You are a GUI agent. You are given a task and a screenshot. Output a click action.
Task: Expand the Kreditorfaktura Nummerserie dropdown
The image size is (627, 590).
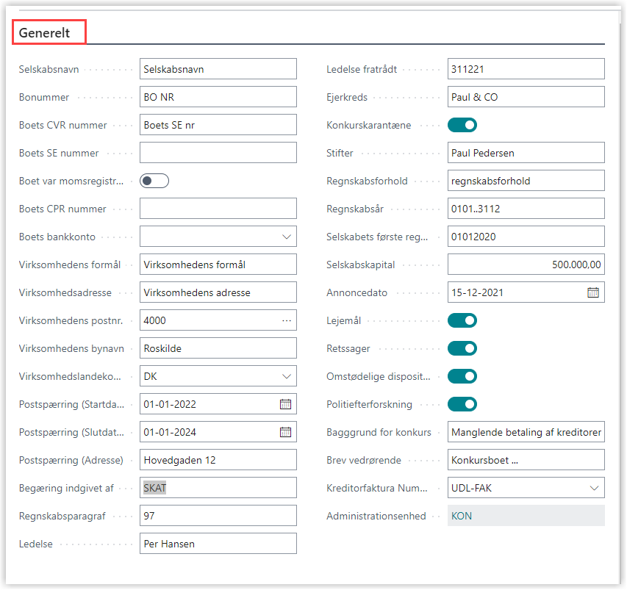click(593, 488)
